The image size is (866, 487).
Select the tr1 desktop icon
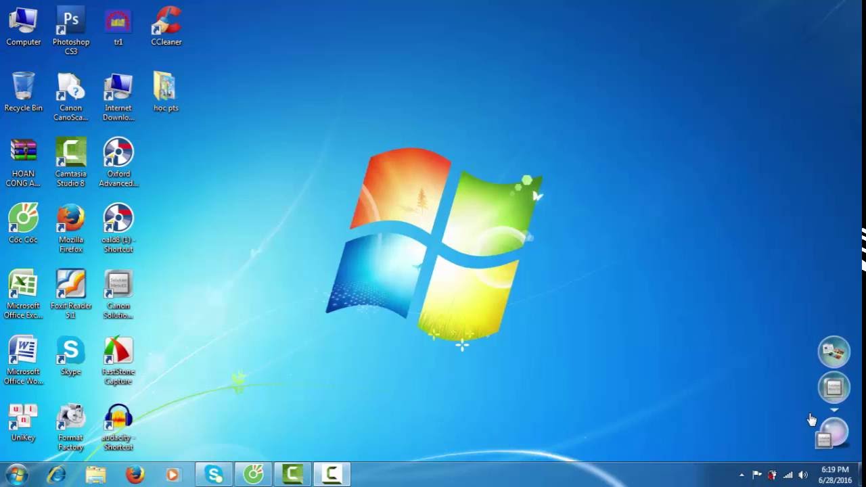[x=118, y=27]
